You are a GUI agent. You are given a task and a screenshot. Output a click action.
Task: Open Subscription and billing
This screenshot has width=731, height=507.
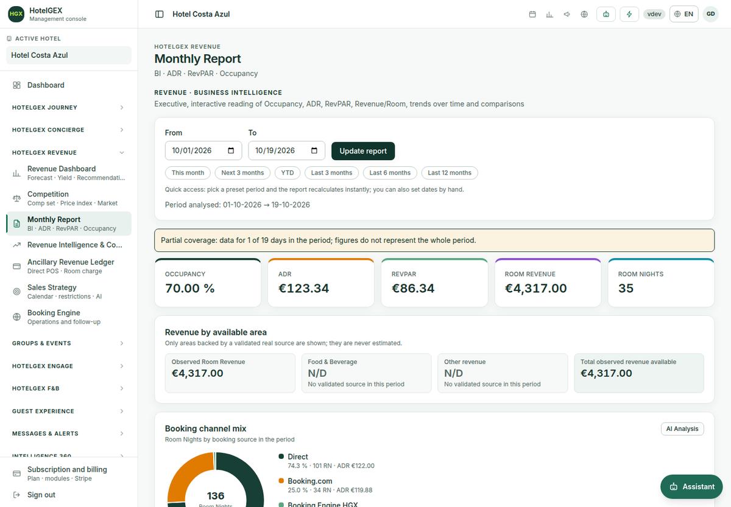pos(69,474)
